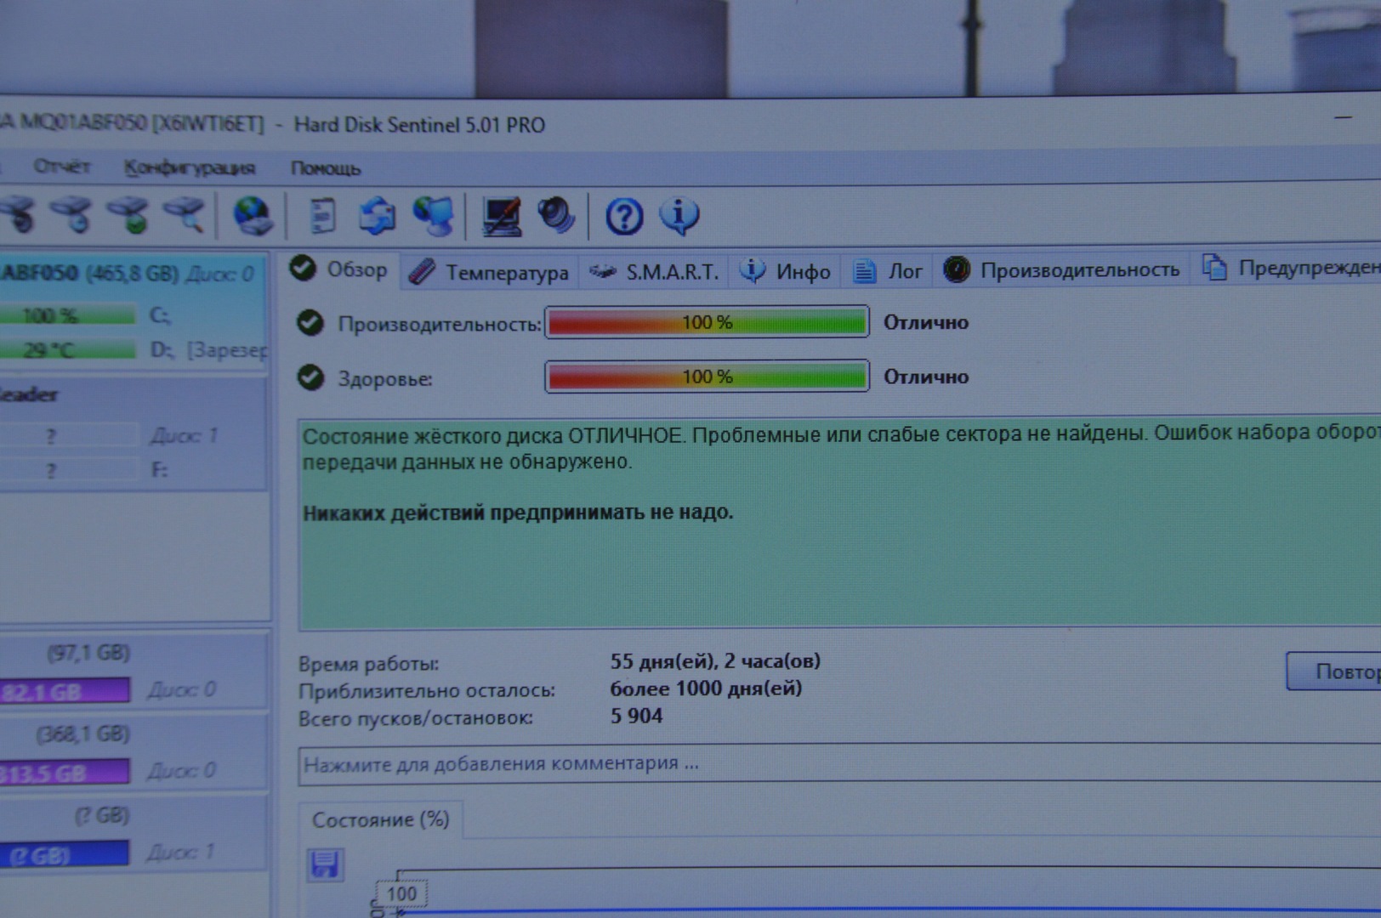Save the chart using the floppy disk icon
The height and width of the screenshot is (918, 1381).
(x=324, y=865)
